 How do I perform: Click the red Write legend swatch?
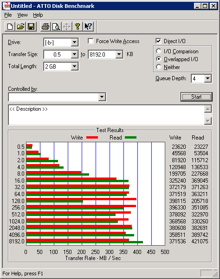click(92, 138)
